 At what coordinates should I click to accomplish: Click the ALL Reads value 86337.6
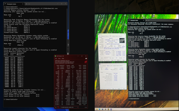[27, 26]
